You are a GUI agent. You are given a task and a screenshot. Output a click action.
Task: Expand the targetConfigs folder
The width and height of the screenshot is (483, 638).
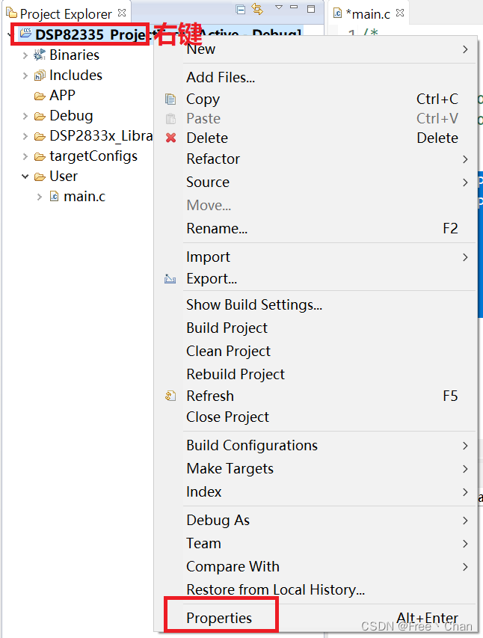coord(25,156)
